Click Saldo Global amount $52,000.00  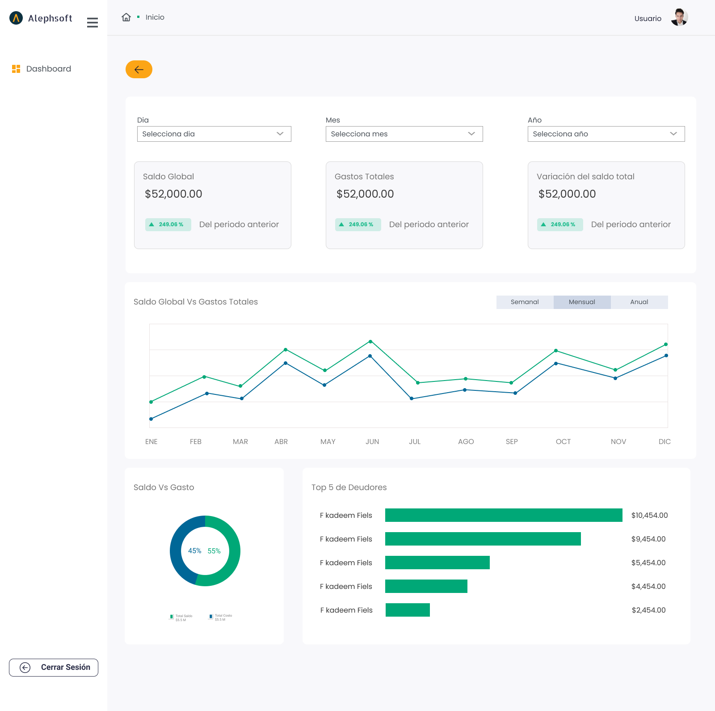pos(173,194)
